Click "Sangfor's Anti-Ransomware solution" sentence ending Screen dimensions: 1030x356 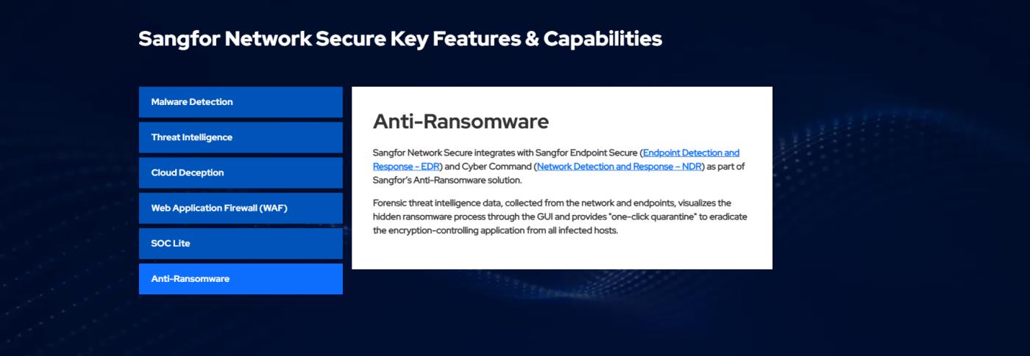[447, 181]
